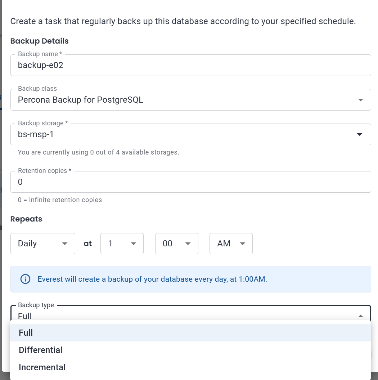This screenshot has width=378, height=380.
Task: Click the AM/PM selector arrow
Action: 242,243
